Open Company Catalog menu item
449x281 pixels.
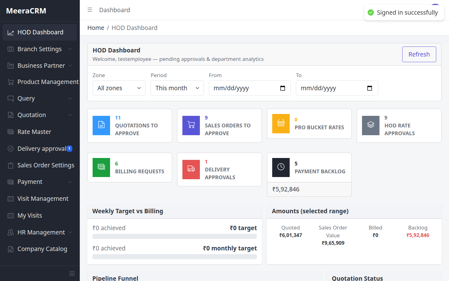click(x=40, y=249)
